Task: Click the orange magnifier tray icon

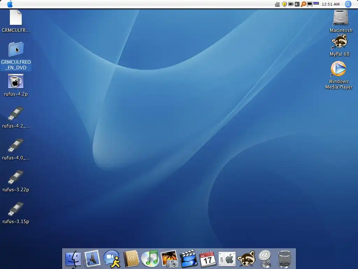Action: [x=303, y=4]
